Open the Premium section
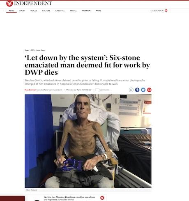Screen dimensions: 189x201 86,11
